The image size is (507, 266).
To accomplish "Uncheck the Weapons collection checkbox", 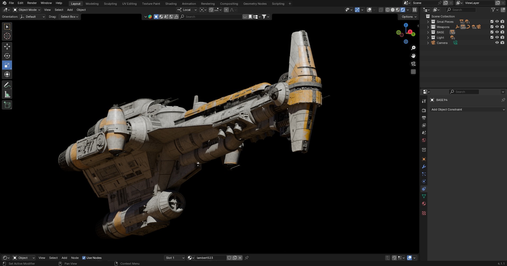I will point(492,27).
